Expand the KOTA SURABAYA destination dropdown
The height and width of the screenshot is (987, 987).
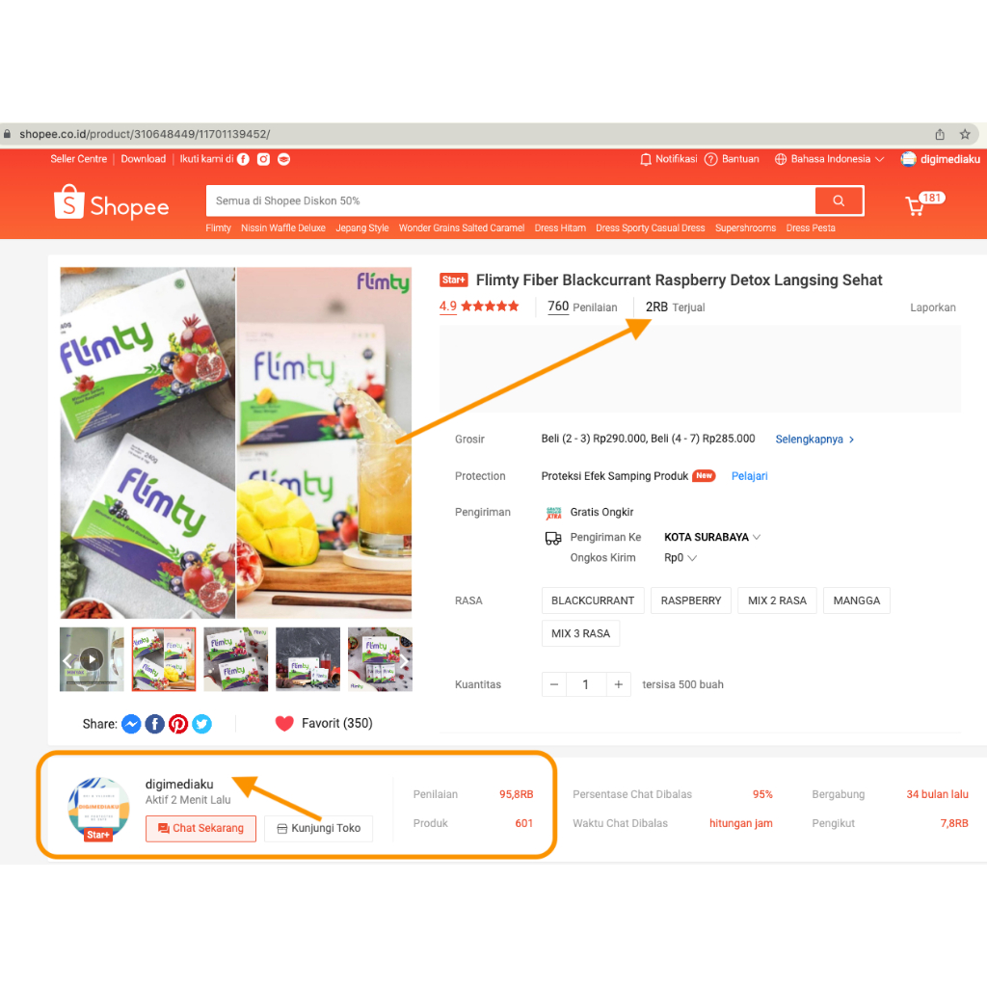(x=712, y=537)
